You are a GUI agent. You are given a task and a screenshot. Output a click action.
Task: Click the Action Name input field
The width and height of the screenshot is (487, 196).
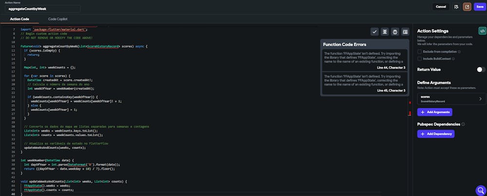tap(44, 9)
